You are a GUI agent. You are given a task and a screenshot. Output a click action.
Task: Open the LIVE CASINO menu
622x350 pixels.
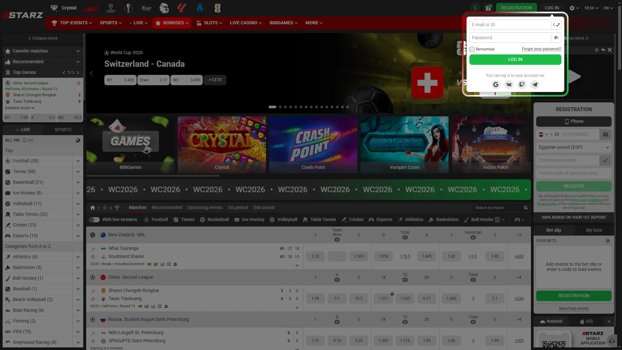(x=246, y=23)
